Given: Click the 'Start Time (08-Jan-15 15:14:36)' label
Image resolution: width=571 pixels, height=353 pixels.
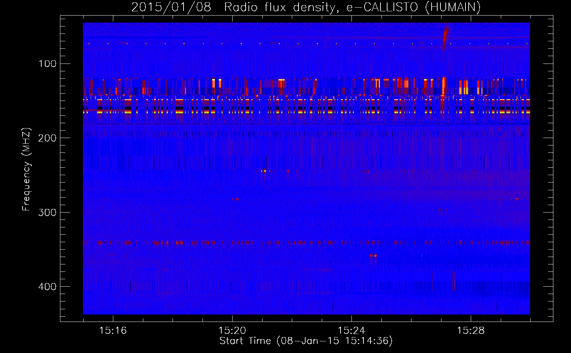Looking at the screenshot, I should pyautogui.click(x=306, y=341).
